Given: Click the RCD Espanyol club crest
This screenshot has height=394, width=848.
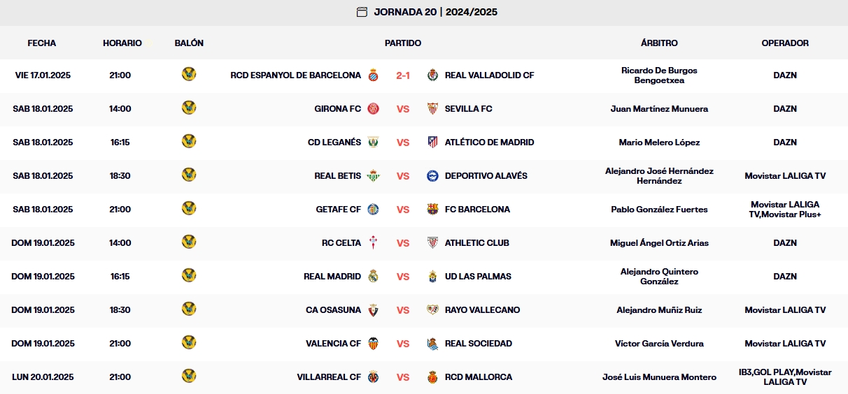Looking at the screenshot, I should pyautogui.click(x=374, y=75).
